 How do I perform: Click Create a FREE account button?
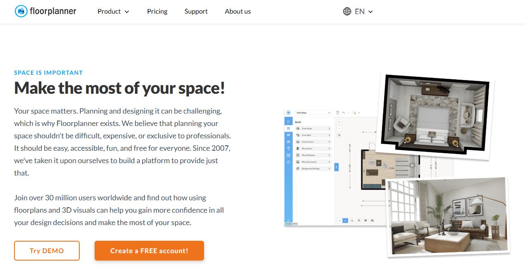click(x=149, y=251)
